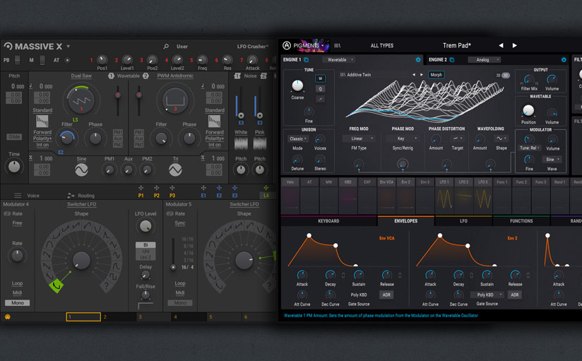Viewport: 582px width, 361px height.
Task: Click the Tri waveform icon in Massive X
Action: click(175, 170)
